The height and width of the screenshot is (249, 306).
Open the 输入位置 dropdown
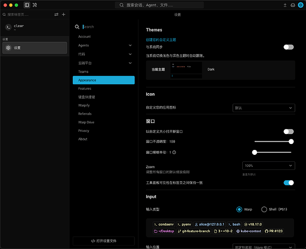pos(264,247)
